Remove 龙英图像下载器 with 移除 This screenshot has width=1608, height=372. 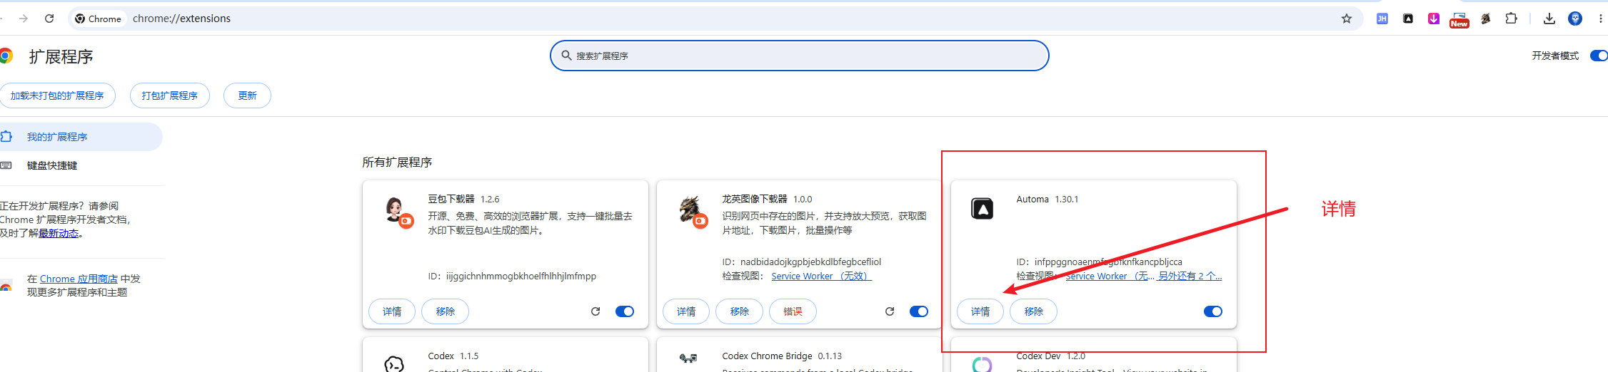[739, 311]
